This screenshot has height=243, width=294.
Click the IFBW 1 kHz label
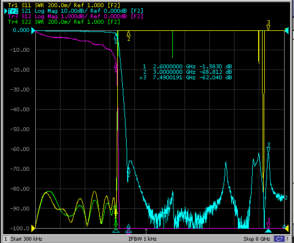pos(143,239)
